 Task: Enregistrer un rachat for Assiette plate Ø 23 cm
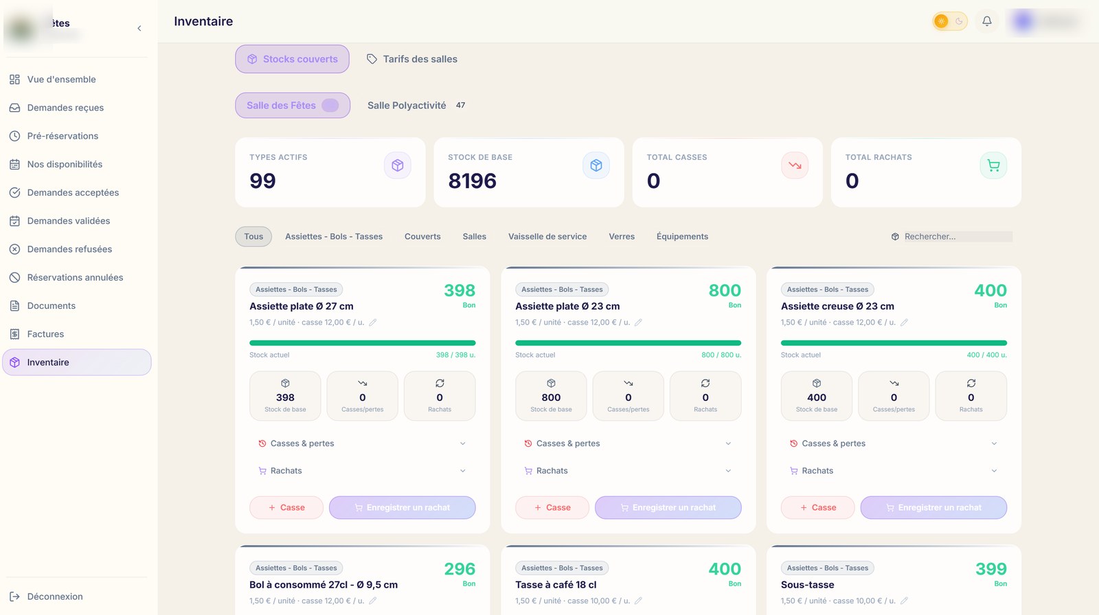(668, 508)
